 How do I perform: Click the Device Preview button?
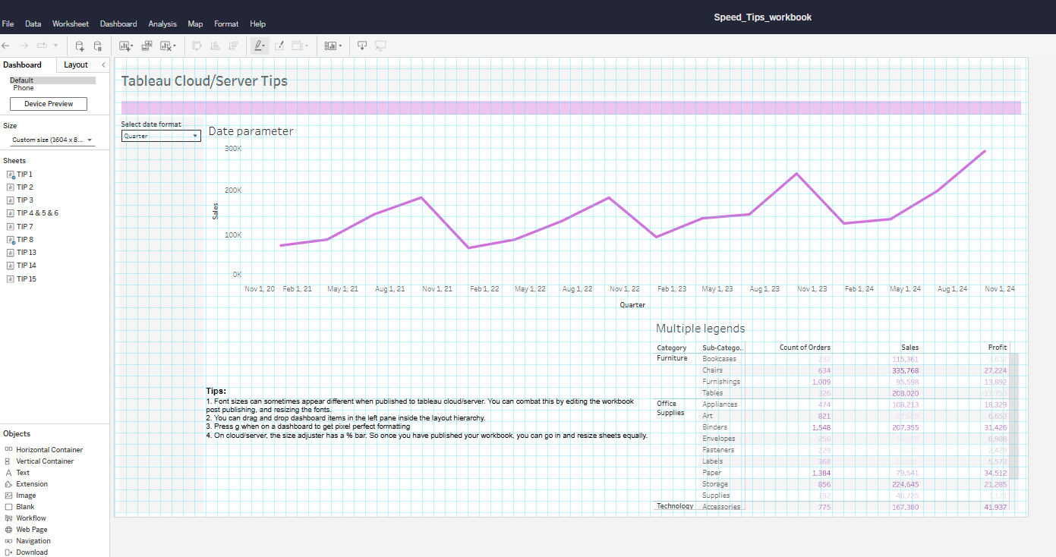click(49, 104)
